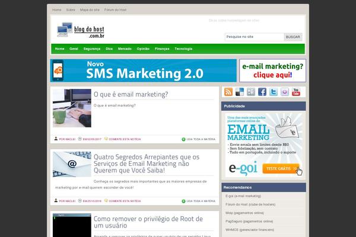Viewport: 356px width, 237px height.
Task: Select the Mercado category
Action: 125,49
